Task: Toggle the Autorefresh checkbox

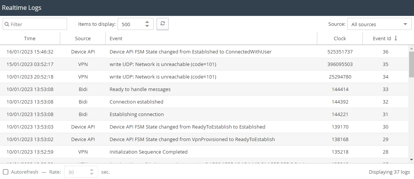Action: pyautogui.click(x=6, y=172)
